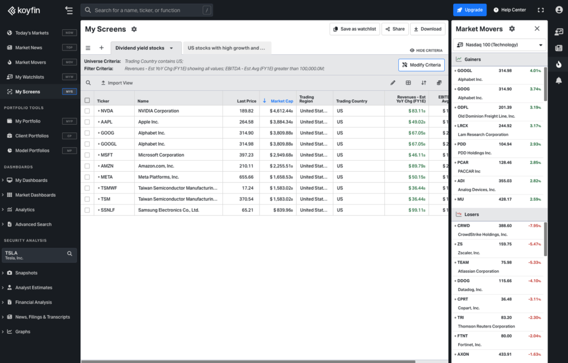Click the gear icon beside Market Movers

pos(511,29)
